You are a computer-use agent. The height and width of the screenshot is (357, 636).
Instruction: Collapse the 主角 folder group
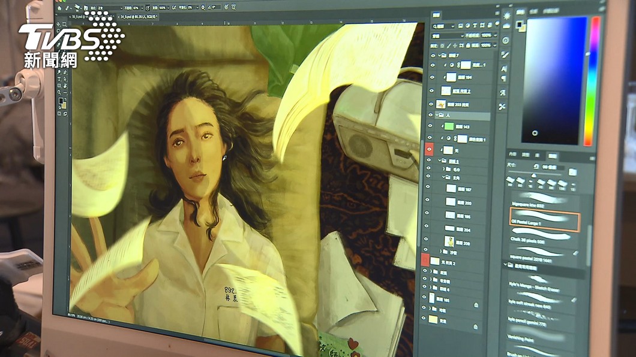pyautogui.click(x=443, y=177)
